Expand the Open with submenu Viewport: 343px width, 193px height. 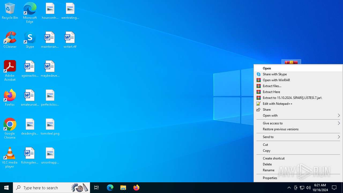298,116
